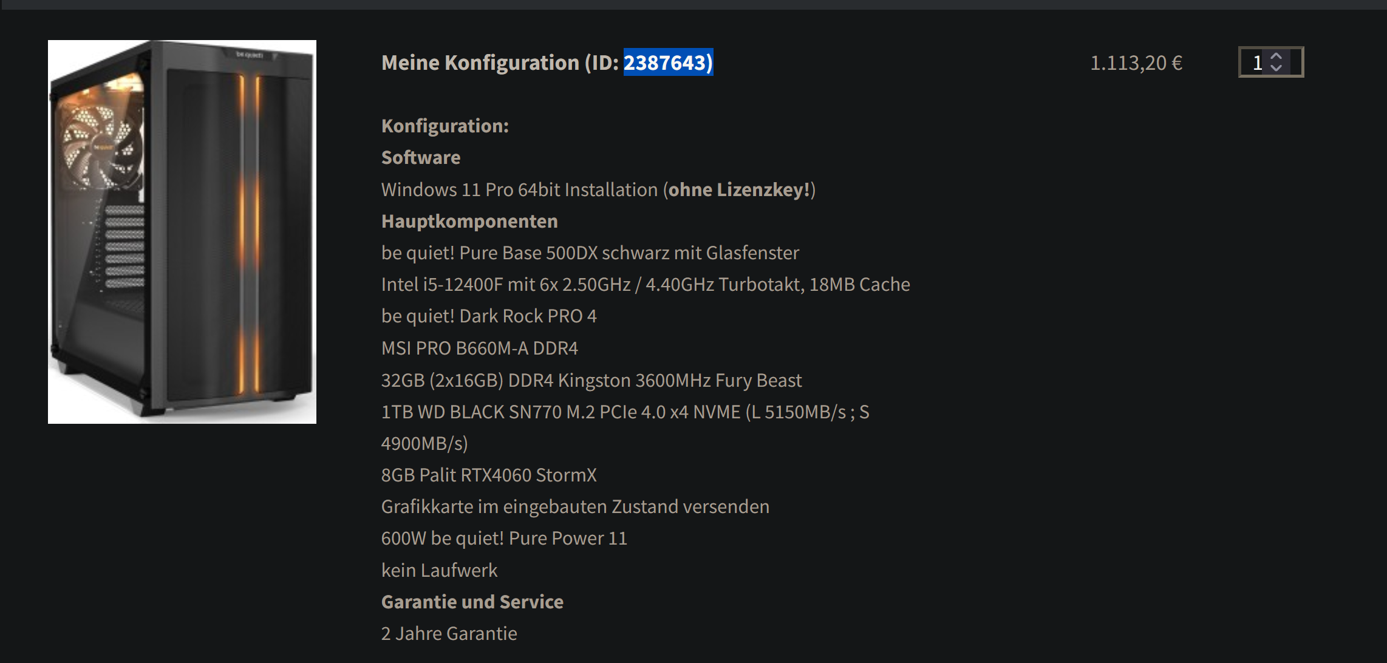1387x663 pixels.
Task: Select the MSI PRO B660M-A DDR4 mainboard
Action: tap(479, 348)
